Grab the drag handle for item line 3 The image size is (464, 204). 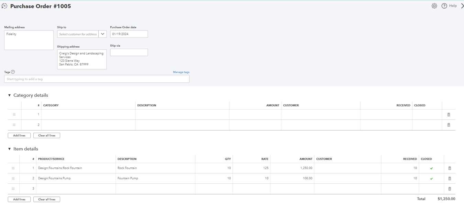13,189
